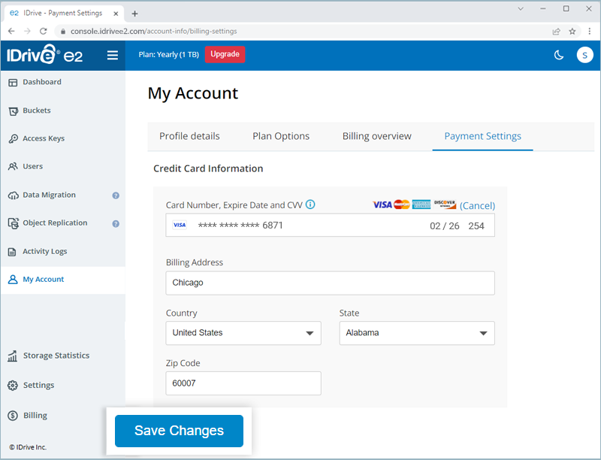Image resolution: width=601 pixels, height=460 pixels.
Task: Expand the State dropdown
Action: coord(417,333)
